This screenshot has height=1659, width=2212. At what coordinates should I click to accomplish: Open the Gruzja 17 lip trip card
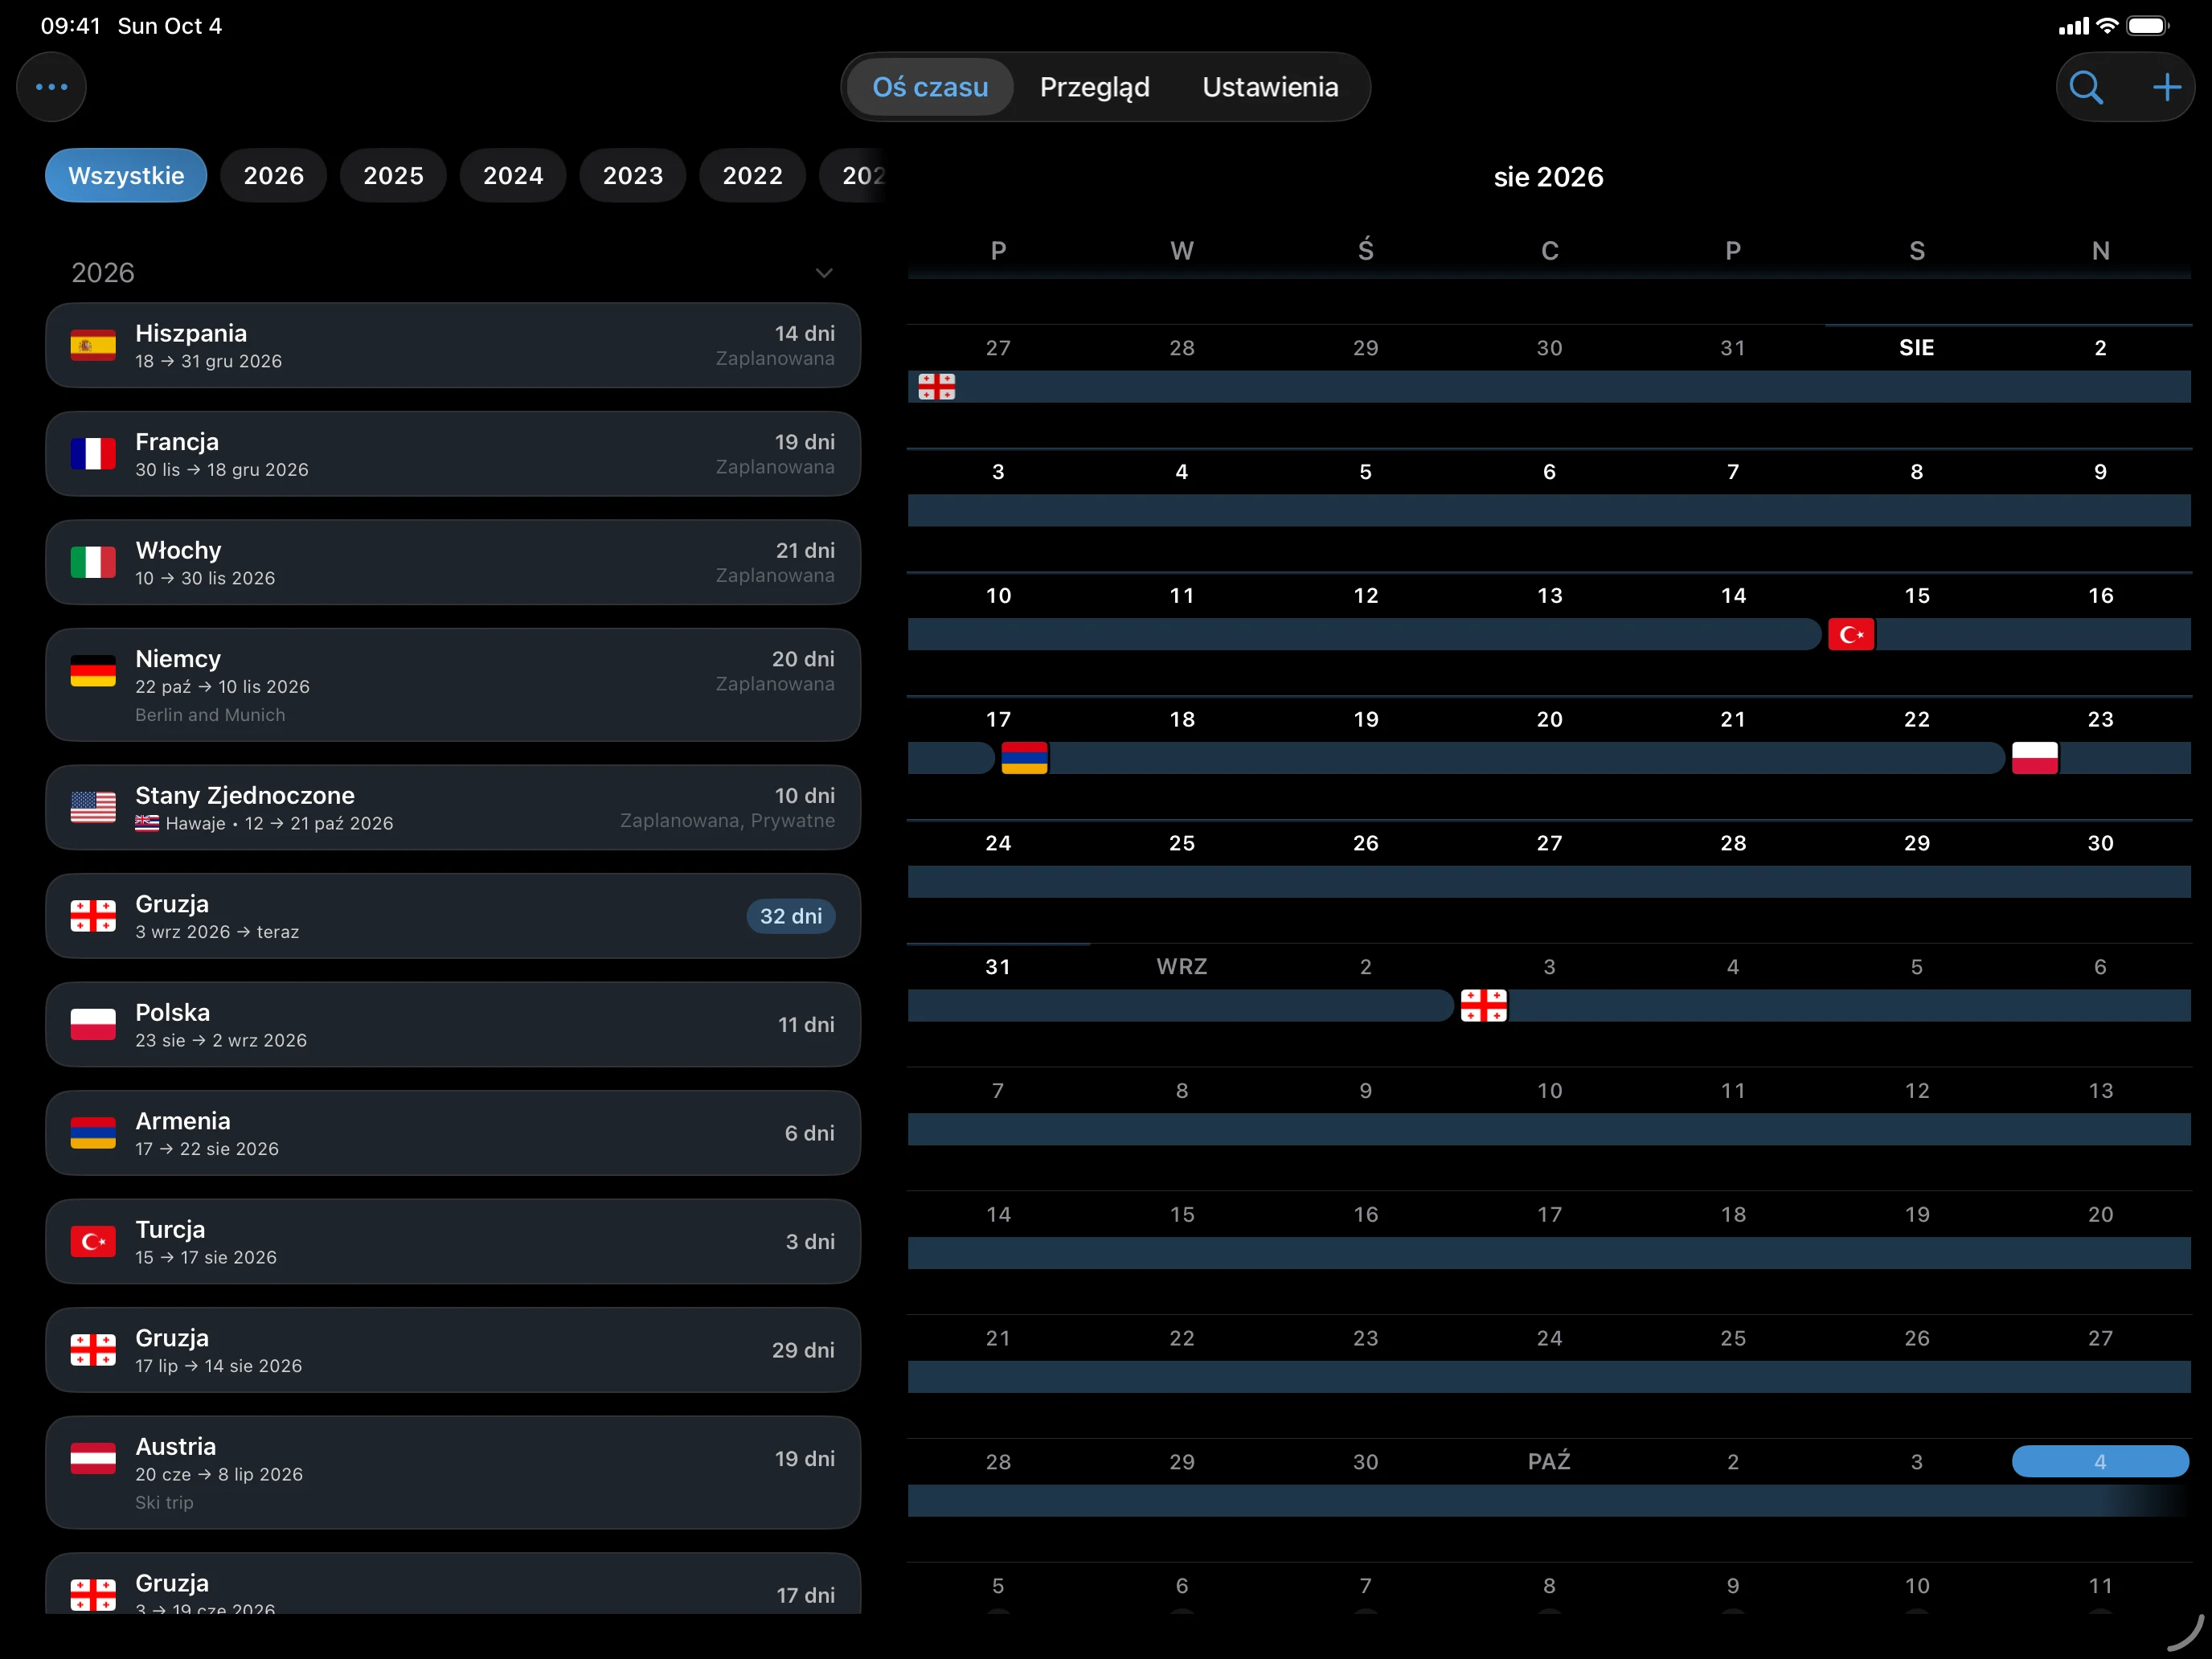pyautogui.click(x=453, y=1350)
